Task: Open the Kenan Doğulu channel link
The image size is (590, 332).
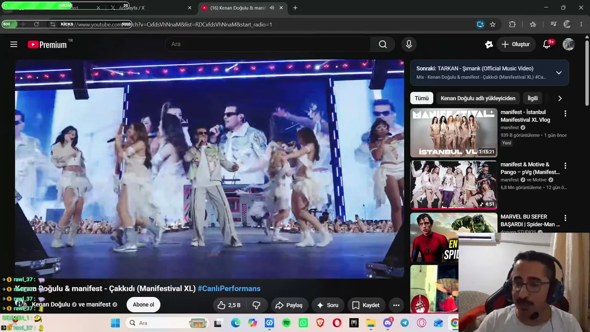Action: [x=51, y=305]
